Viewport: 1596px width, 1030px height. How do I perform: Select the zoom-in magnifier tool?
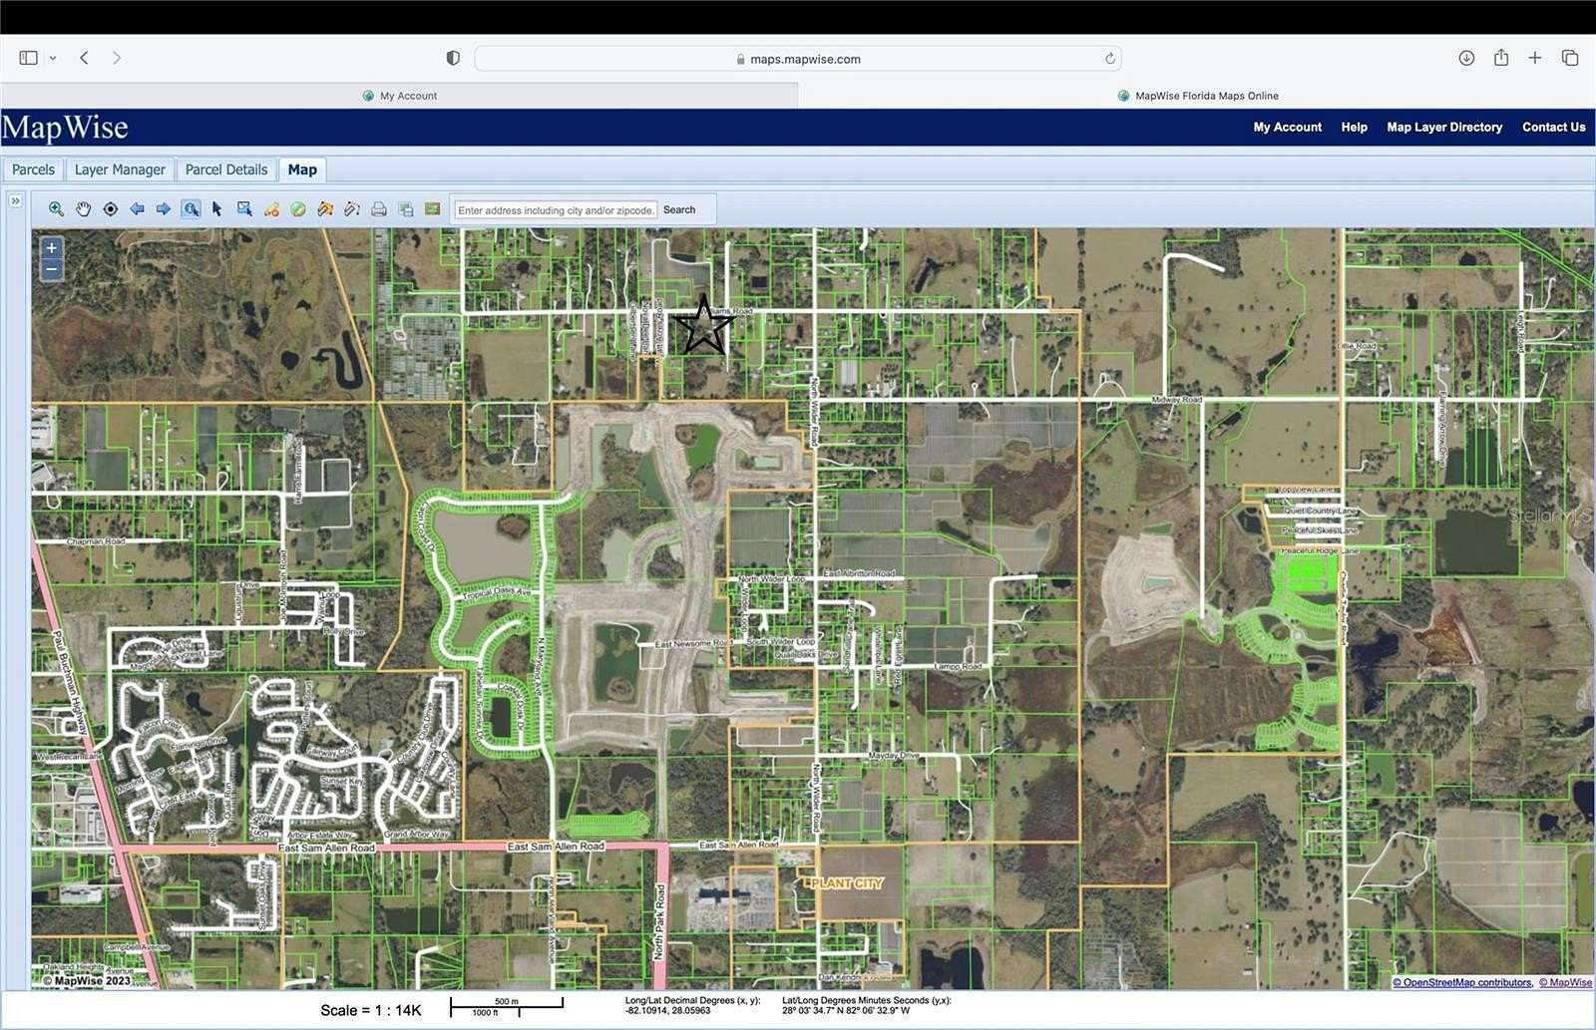(x=56, y=209)
